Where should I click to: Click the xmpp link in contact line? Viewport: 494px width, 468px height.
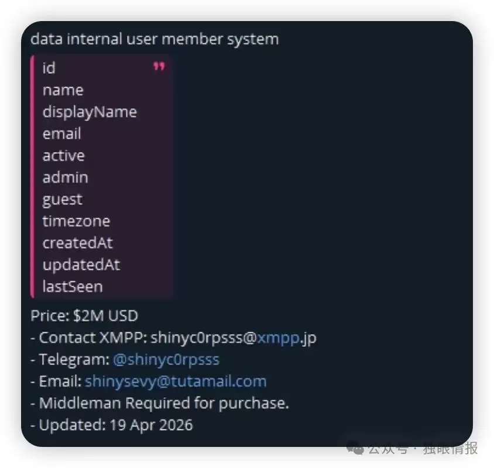[x=277, y=338]
